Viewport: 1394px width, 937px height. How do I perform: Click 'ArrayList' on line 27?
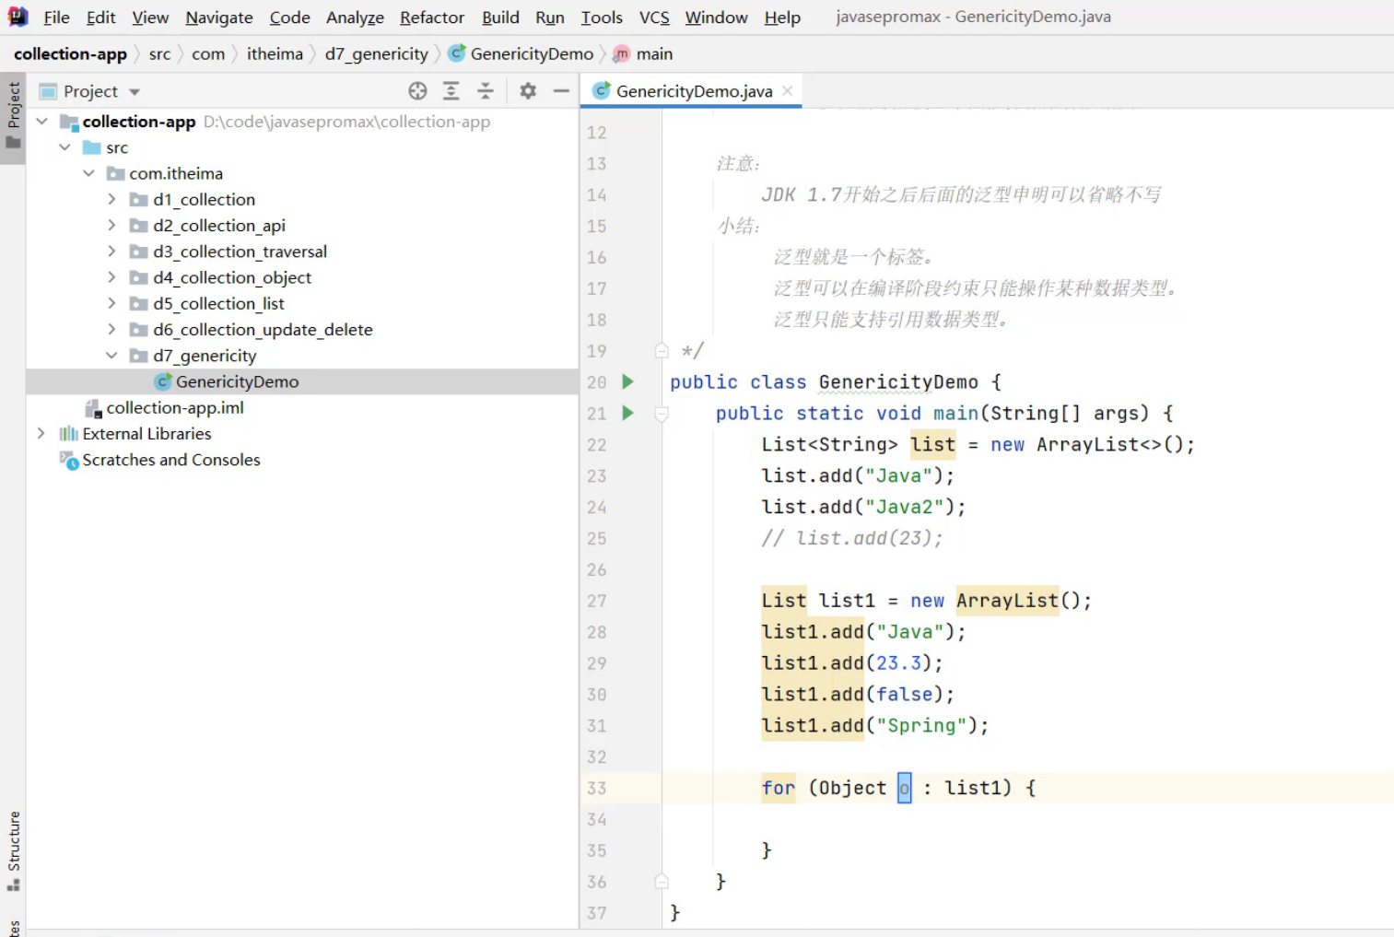[x=1007, y=601]
